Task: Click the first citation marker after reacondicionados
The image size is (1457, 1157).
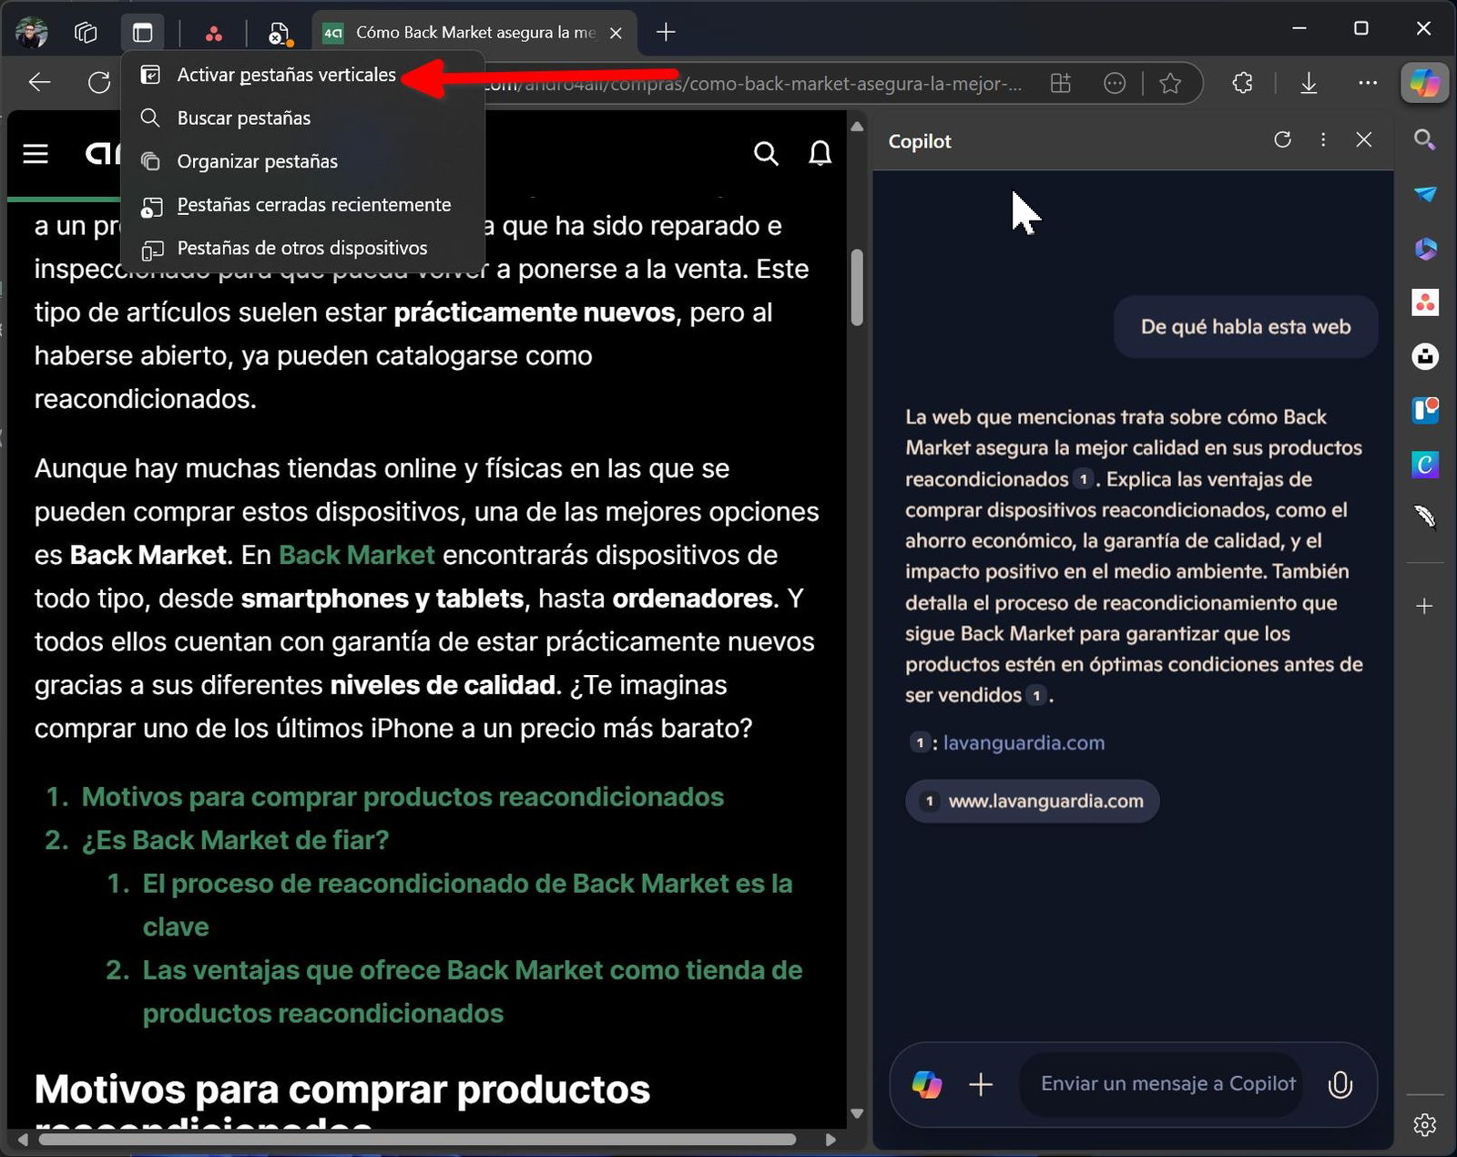Action: click(1083, 479)
